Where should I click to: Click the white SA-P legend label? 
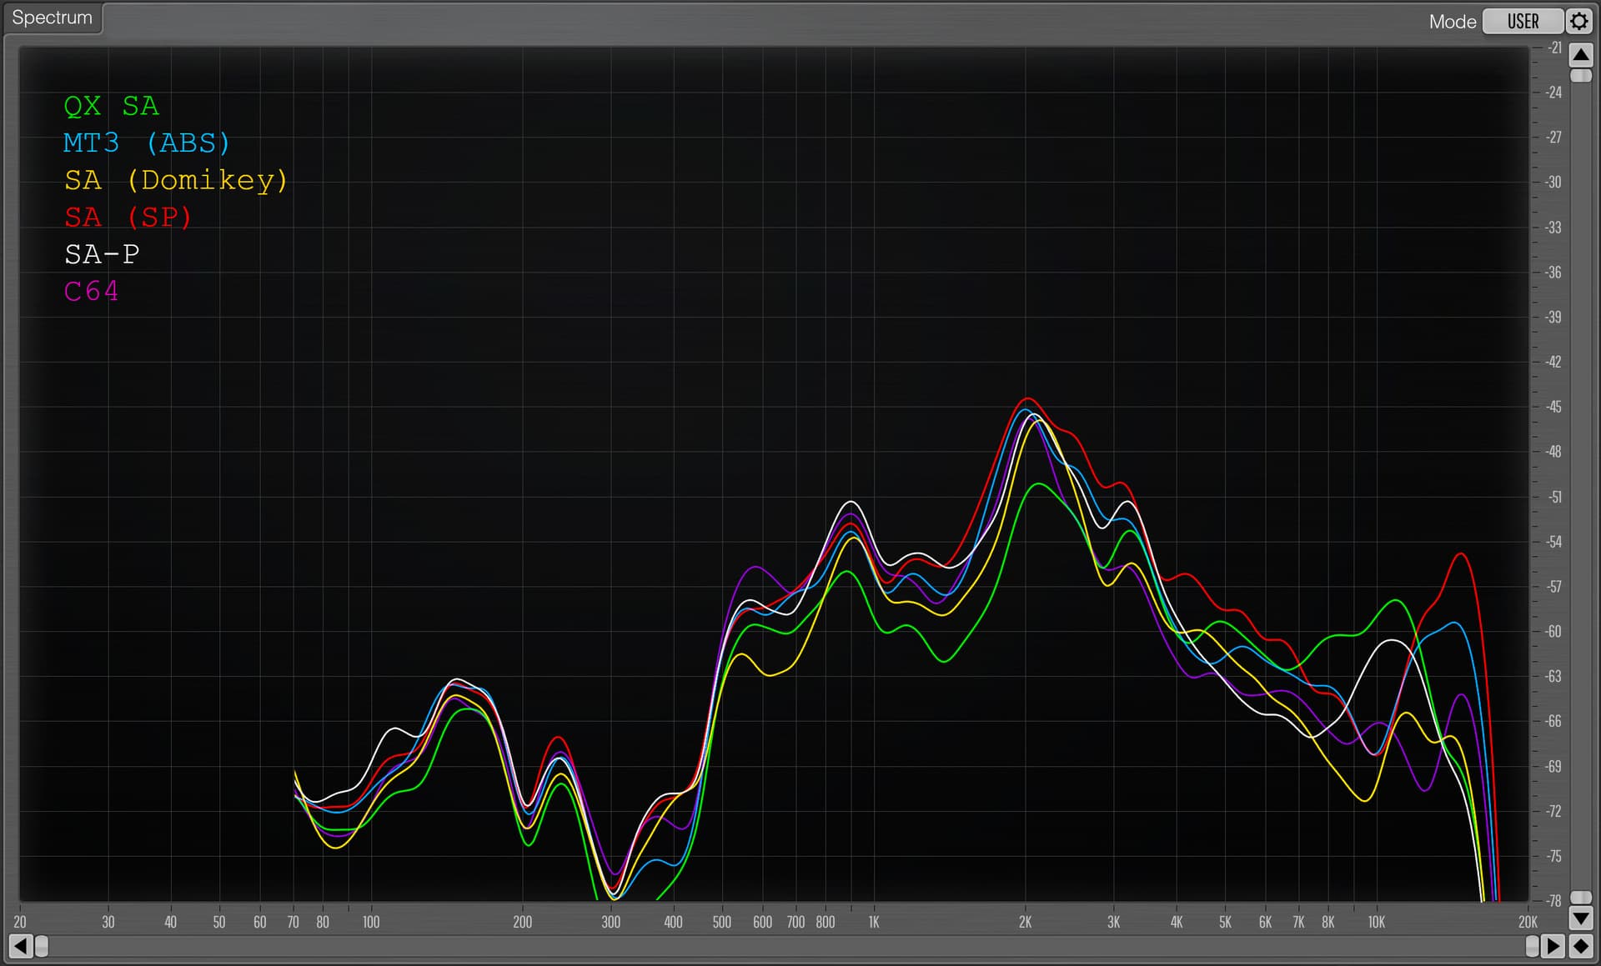pyautogui.click(x=102, y=254)
